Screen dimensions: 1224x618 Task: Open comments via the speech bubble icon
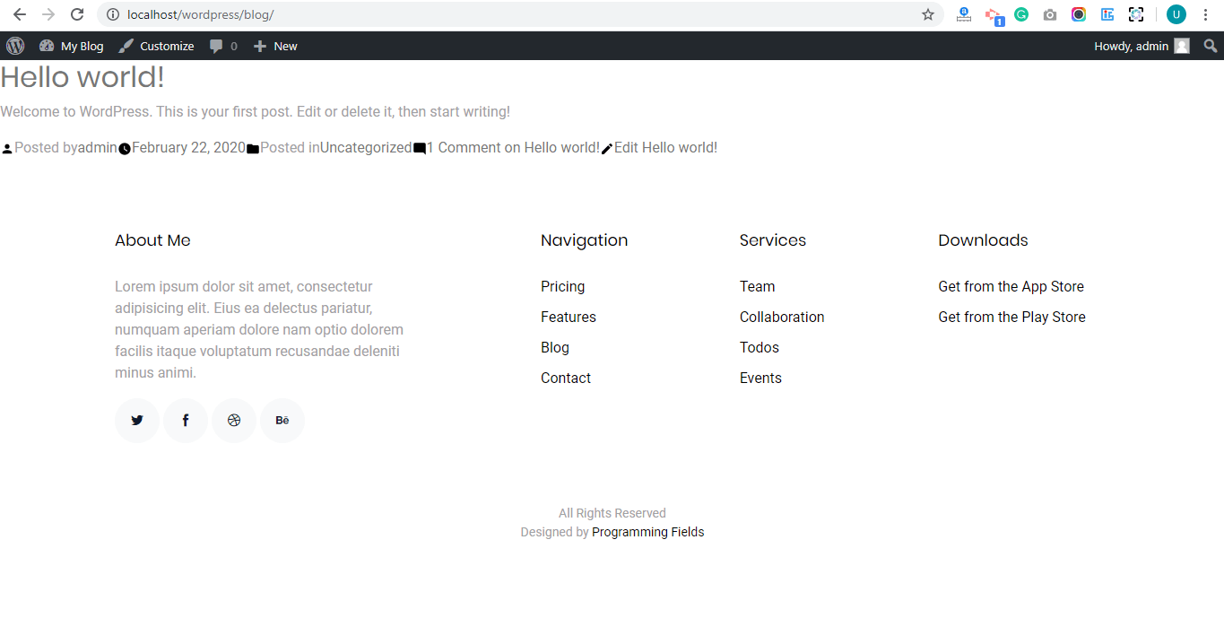click(215, 46)
